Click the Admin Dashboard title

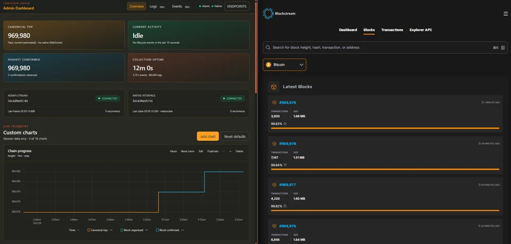(19, 8)
